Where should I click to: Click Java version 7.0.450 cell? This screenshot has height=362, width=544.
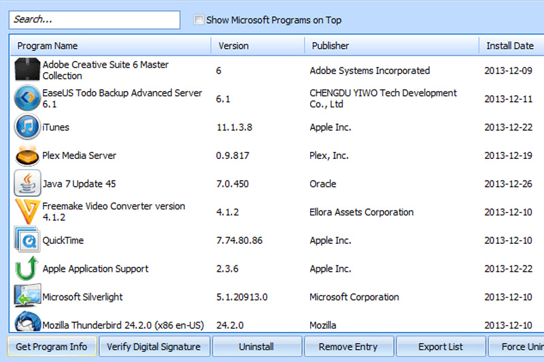pos(233,183)
